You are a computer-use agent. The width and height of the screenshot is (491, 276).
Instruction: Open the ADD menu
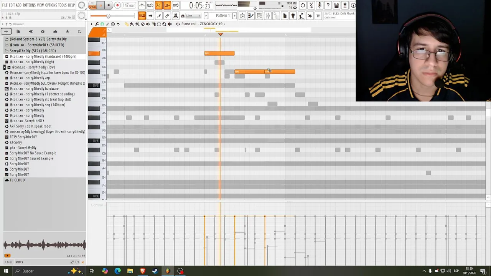coord(18,5)
